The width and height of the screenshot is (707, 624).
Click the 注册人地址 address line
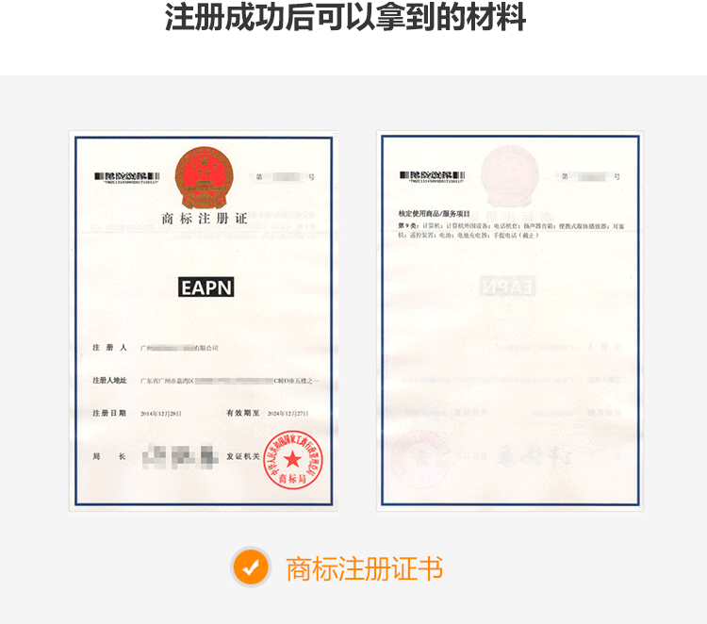[x=229, y=381]
